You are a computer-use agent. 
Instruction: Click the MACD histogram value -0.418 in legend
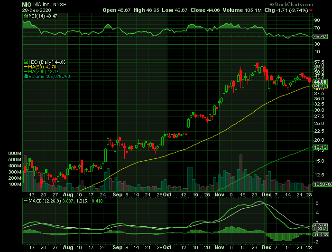(96, 201)
